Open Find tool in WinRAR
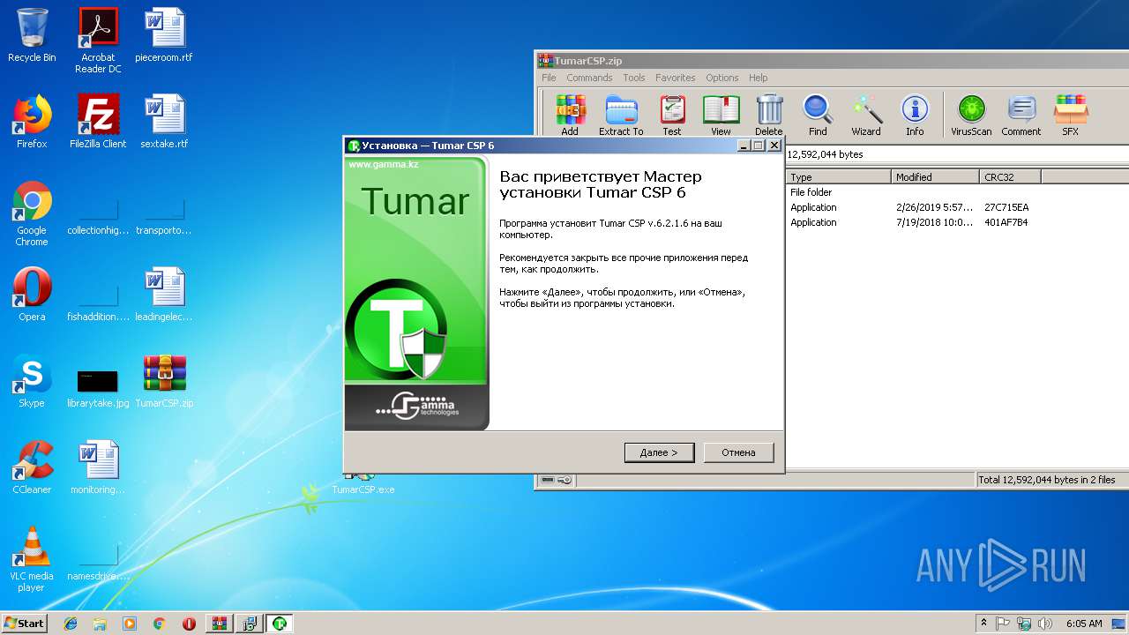This screenshot has height=635, width=1129. point(818,116)
